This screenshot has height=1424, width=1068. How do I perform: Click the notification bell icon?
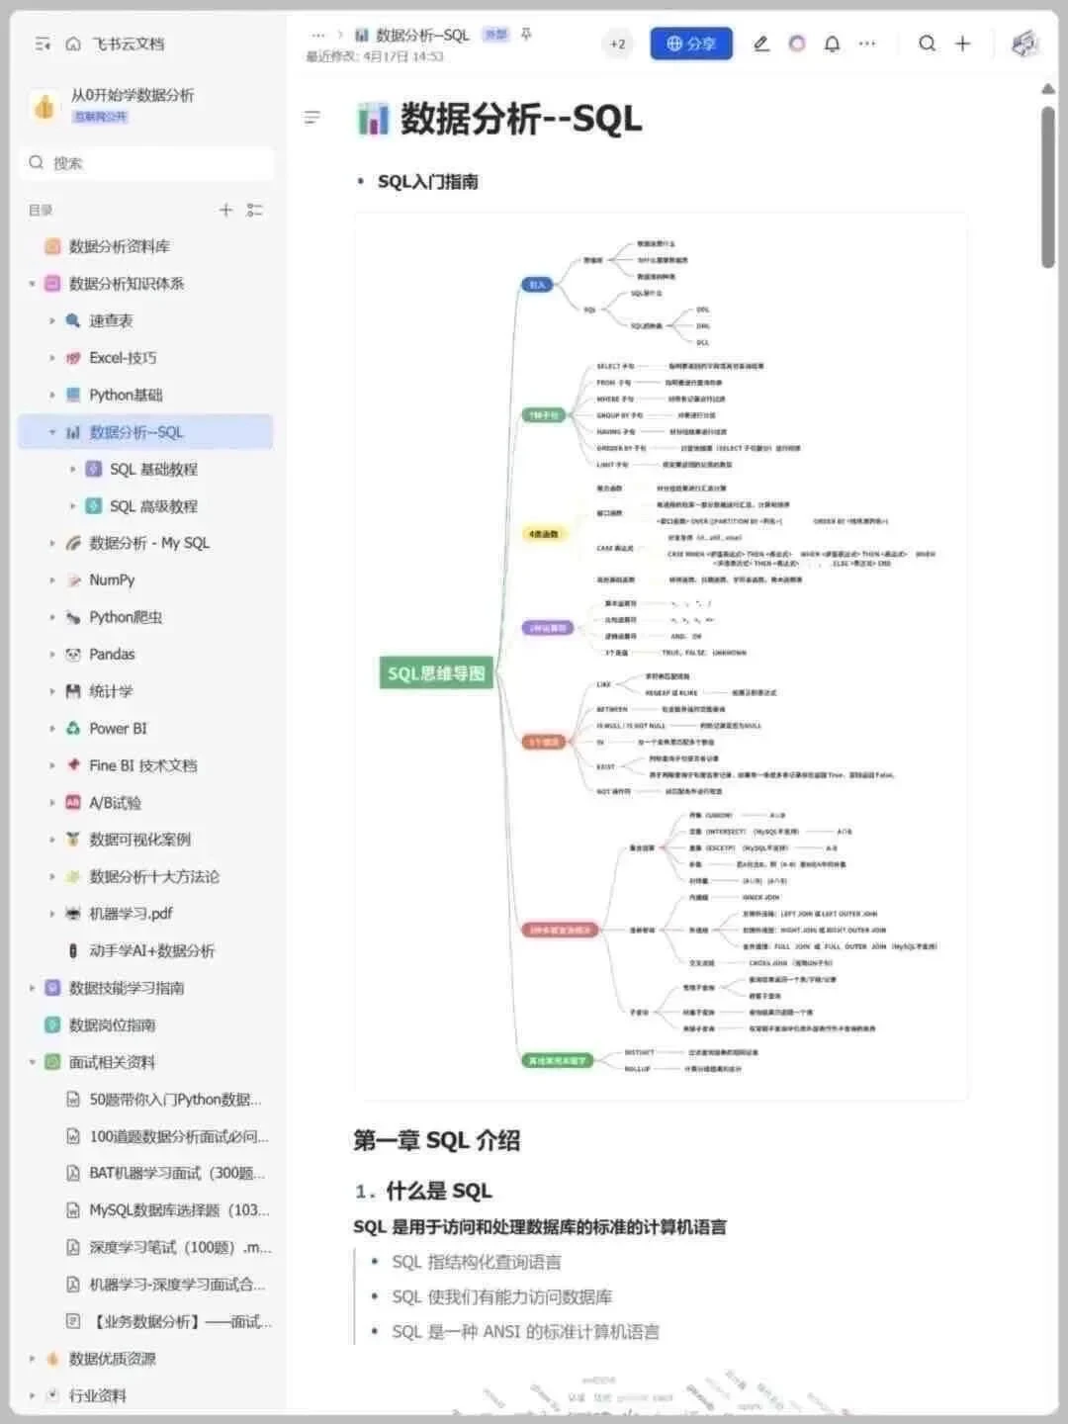(832, 44)
